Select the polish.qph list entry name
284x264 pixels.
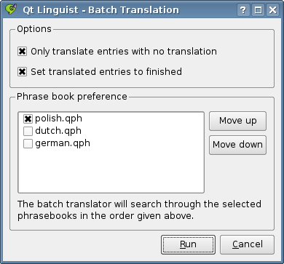coord(59,119)
